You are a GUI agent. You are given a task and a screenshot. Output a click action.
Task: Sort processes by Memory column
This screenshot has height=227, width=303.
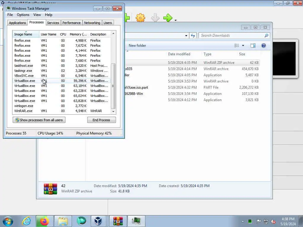[x=78, y=34]
